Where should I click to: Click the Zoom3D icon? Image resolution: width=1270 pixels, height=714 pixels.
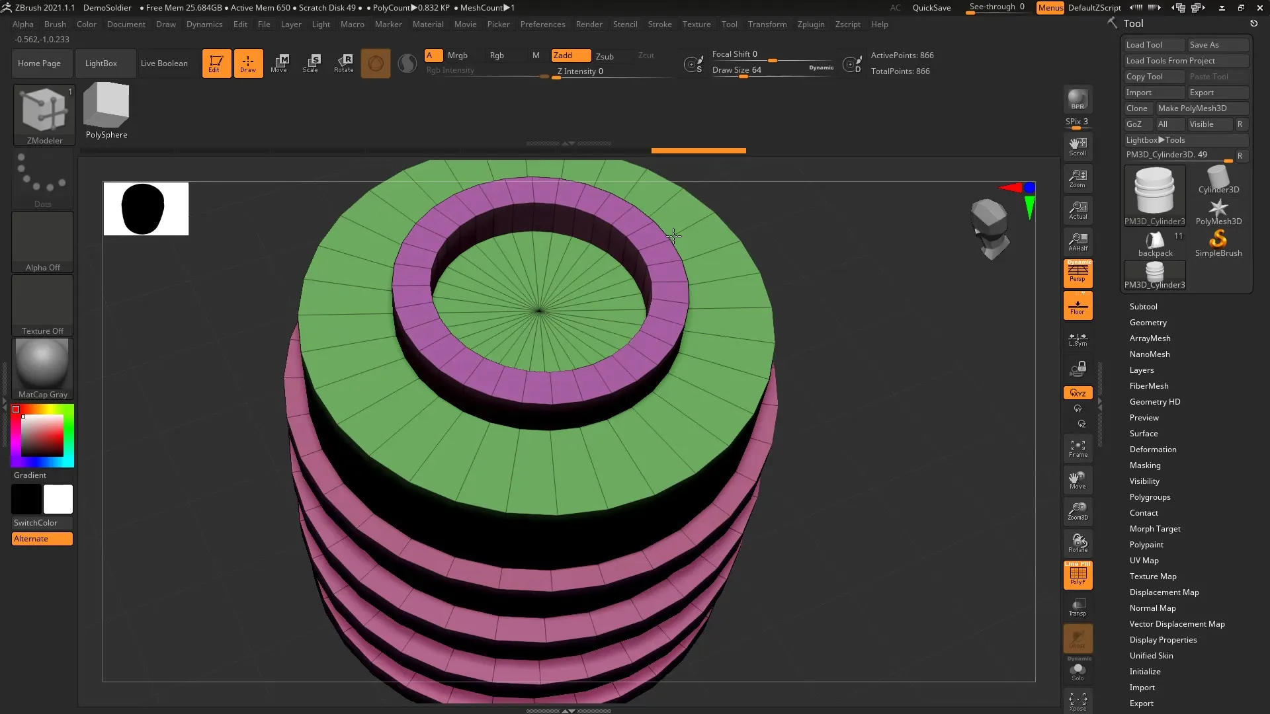1078,512
